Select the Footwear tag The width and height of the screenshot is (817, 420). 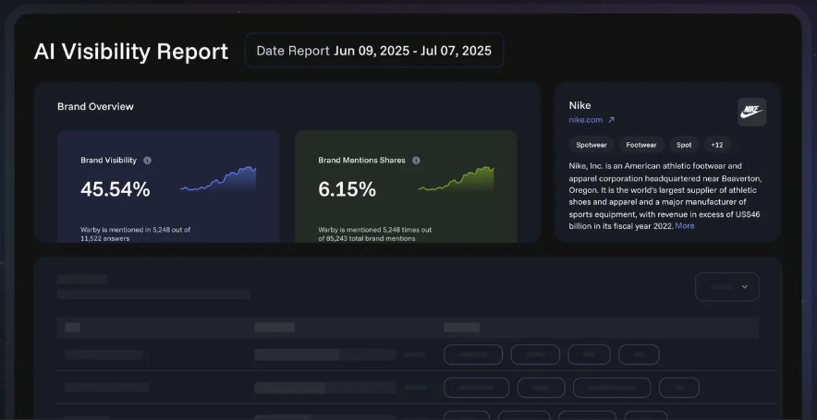[x=640, y=145]
